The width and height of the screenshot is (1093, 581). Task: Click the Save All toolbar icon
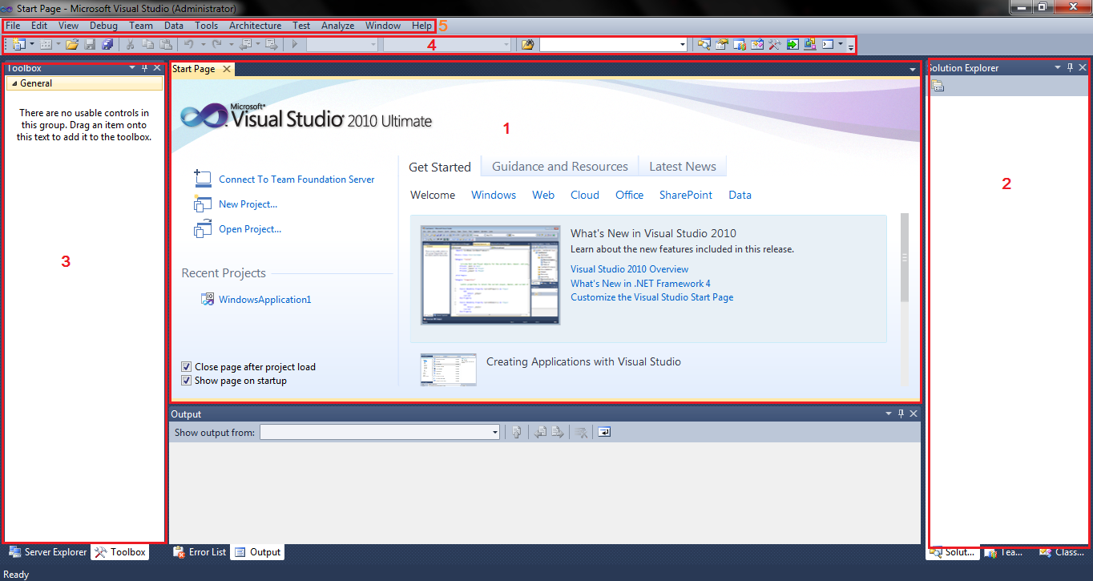(x=109, y=44)
